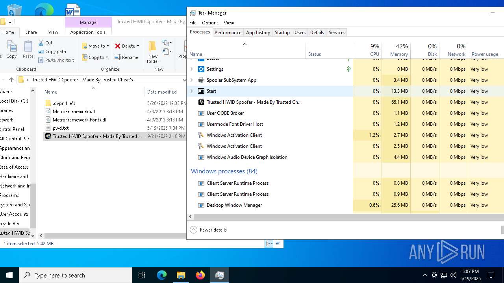
Task: Open the Delete dropdown arrow
Action: point(138,46)
